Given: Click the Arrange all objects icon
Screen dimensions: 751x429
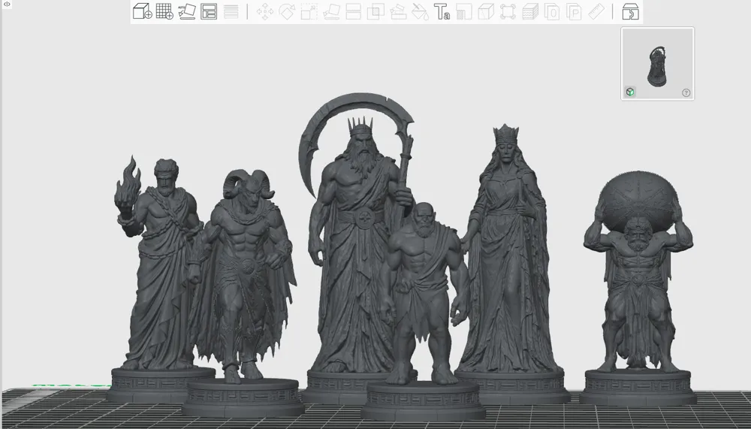Looking at the screenshot, I should click(209, 11).
